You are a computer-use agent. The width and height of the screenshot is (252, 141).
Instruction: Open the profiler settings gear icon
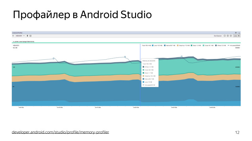point(236,33)
